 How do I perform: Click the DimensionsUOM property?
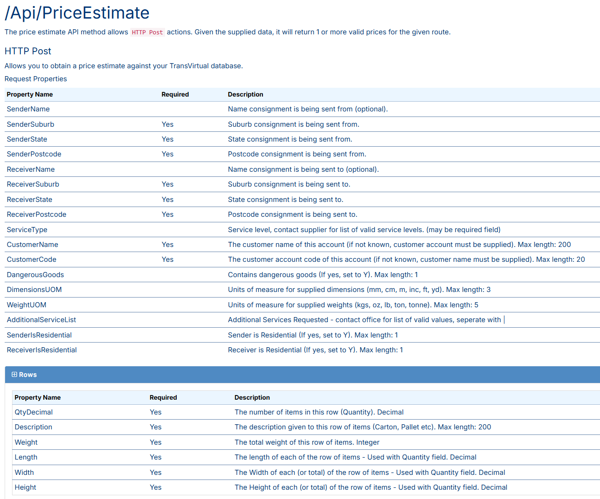(34, 289)
